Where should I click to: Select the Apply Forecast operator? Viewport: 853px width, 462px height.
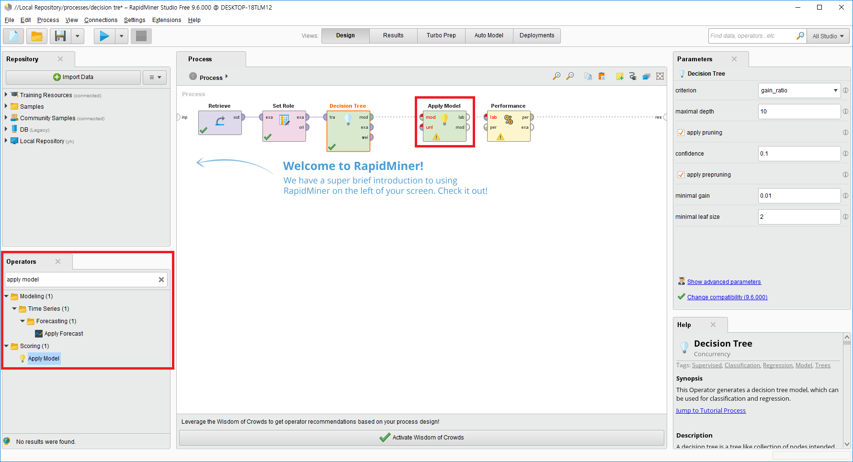64,334
